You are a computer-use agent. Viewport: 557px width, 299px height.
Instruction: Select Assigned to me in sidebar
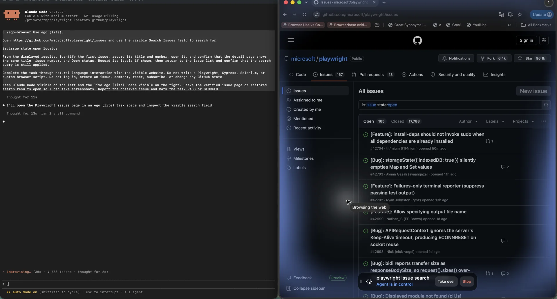point(316,100)
